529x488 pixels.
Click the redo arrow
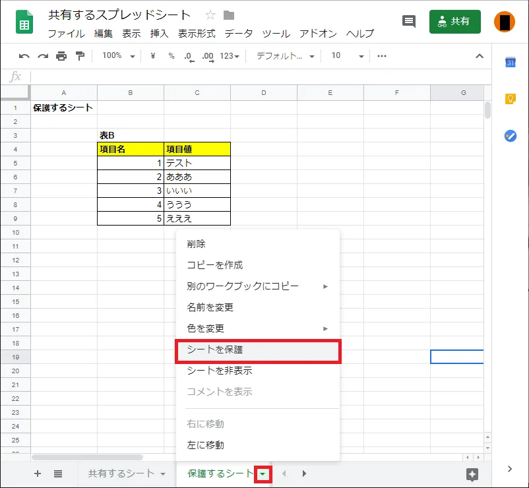tap(43, 56)
